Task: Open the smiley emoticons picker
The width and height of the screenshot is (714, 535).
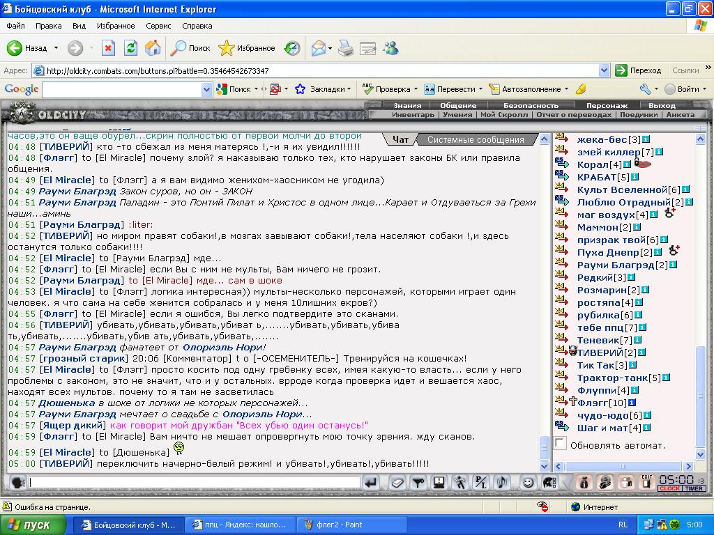Action: coord(529,482)
